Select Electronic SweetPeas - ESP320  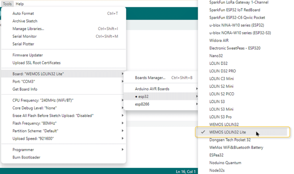[235, 48]
